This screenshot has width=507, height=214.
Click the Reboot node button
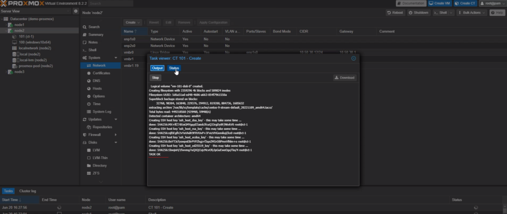click(395, 12)
